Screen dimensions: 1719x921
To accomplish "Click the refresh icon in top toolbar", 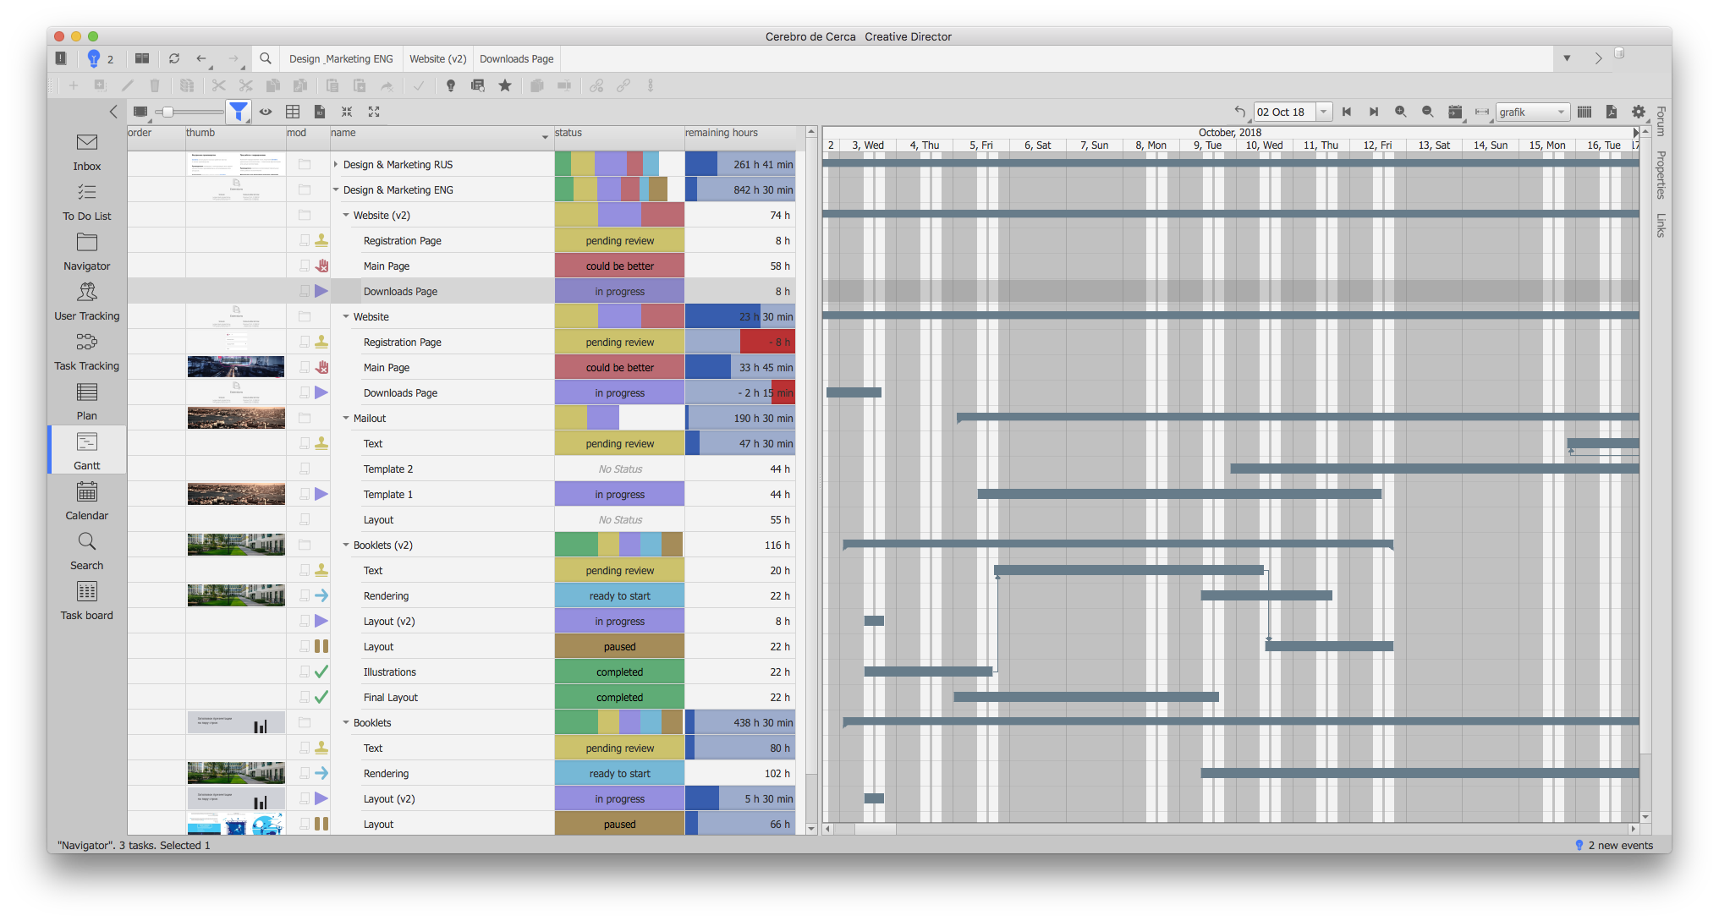I will coord(174,58).
